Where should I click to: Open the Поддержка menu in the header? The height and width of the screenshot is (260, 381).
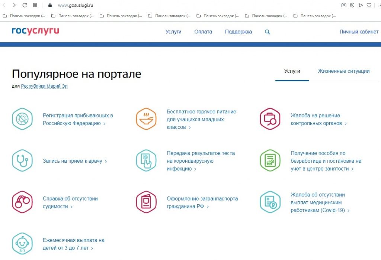pyautogui.click(x=238, y=32)
